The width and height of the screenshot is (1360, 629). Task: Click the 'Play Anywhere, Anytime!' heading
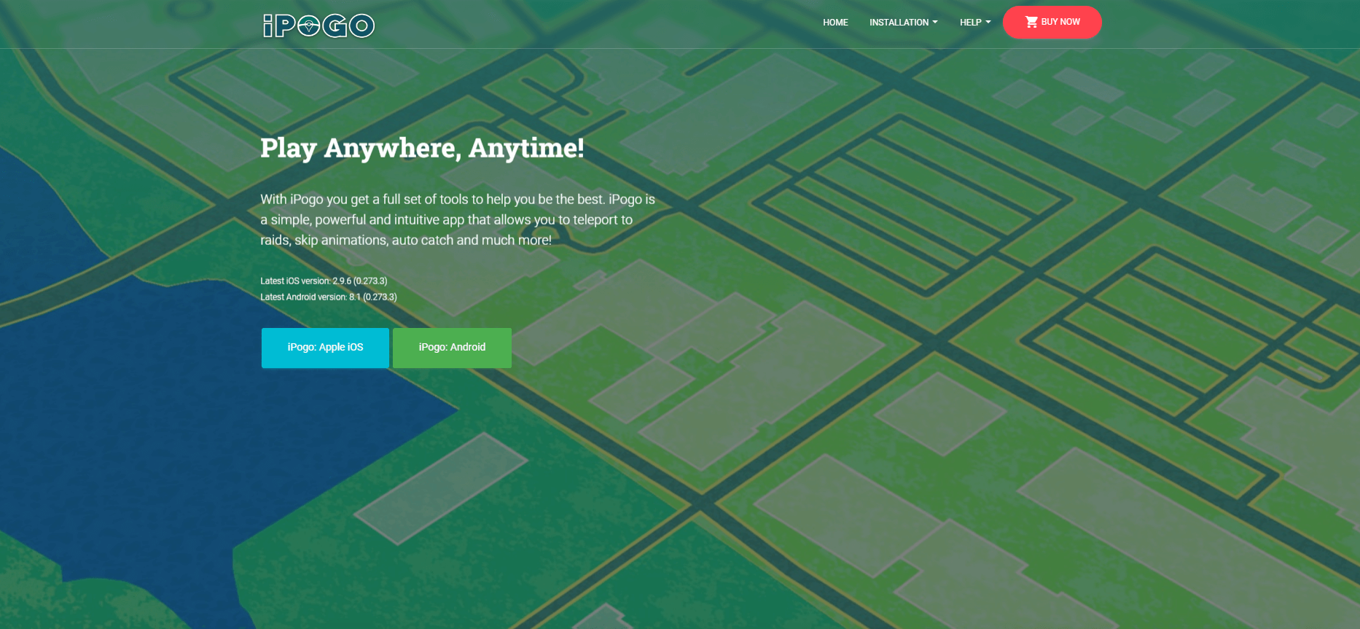(x=422, y=148)
